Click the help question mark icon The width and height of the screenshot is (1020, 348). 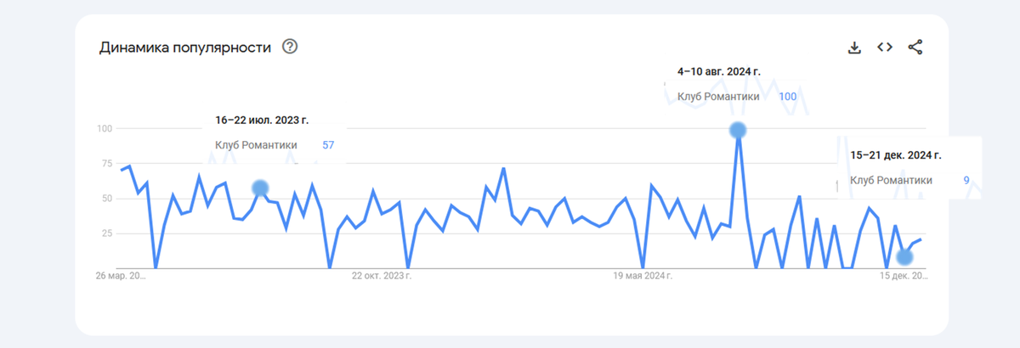290,47
